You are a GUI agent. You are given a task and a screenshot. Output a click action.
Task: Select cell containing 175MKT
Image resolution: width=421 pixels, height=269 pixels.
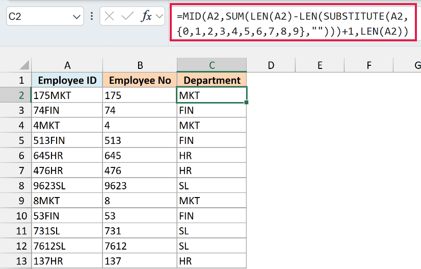coord(67,95)
